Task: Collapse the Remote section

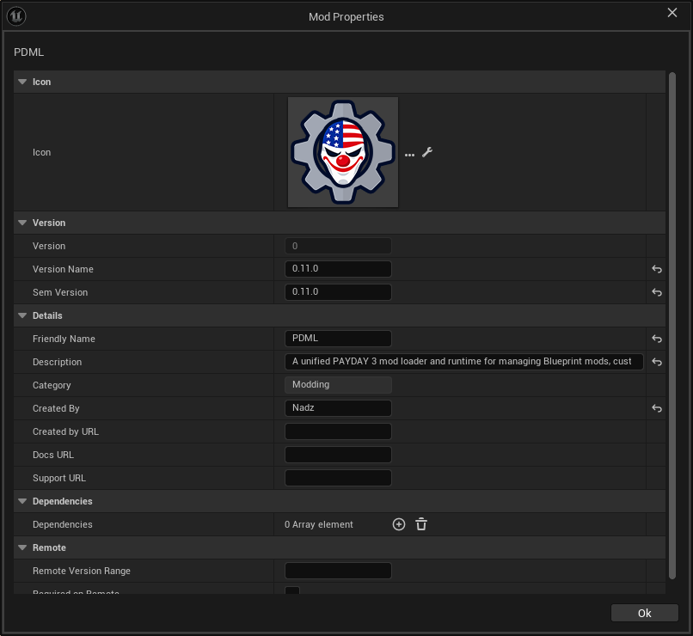Action: (22, 547)
